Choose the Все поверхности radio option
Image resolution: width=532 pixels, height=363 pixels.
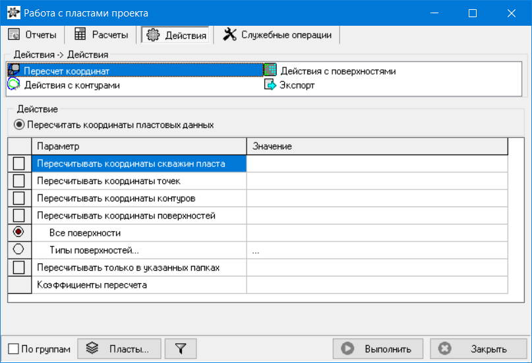pos(18,232)
